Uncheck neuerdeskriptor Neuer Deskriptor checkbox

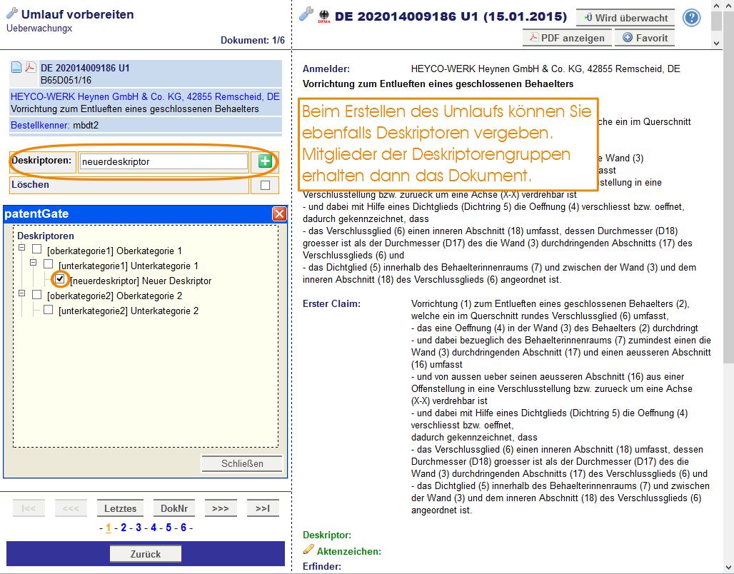pyautogui.click(x=60, y=279)
